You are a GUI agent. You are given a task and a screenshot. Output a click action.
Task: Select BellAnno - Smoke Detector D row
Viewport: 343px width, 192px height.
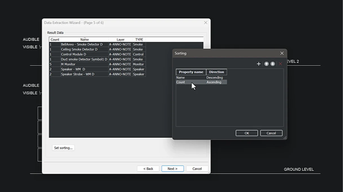point(97,44)
